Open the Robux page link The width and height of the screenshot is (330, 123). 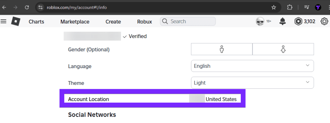[x=144, y=22]
